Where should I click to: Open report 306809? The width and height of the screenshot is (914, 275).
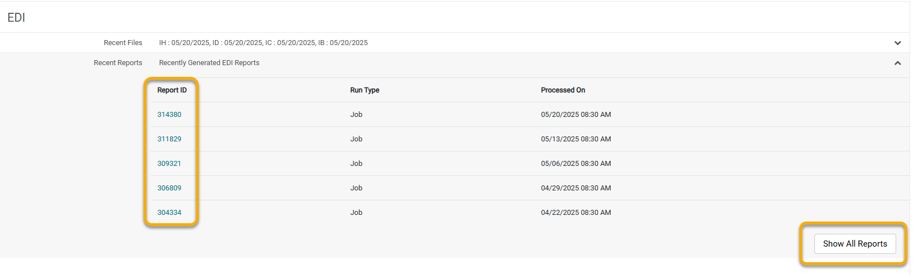pyautogui.click(x=169, y=188)
